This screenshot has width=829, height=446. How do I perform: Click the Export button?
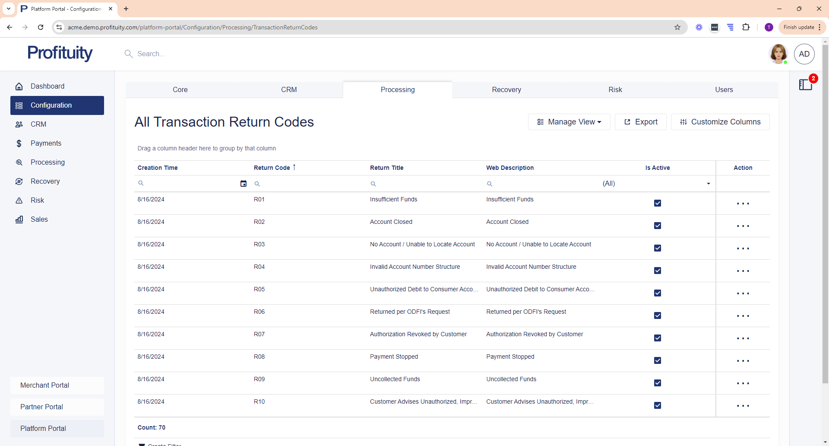click(x=641, y=122)
